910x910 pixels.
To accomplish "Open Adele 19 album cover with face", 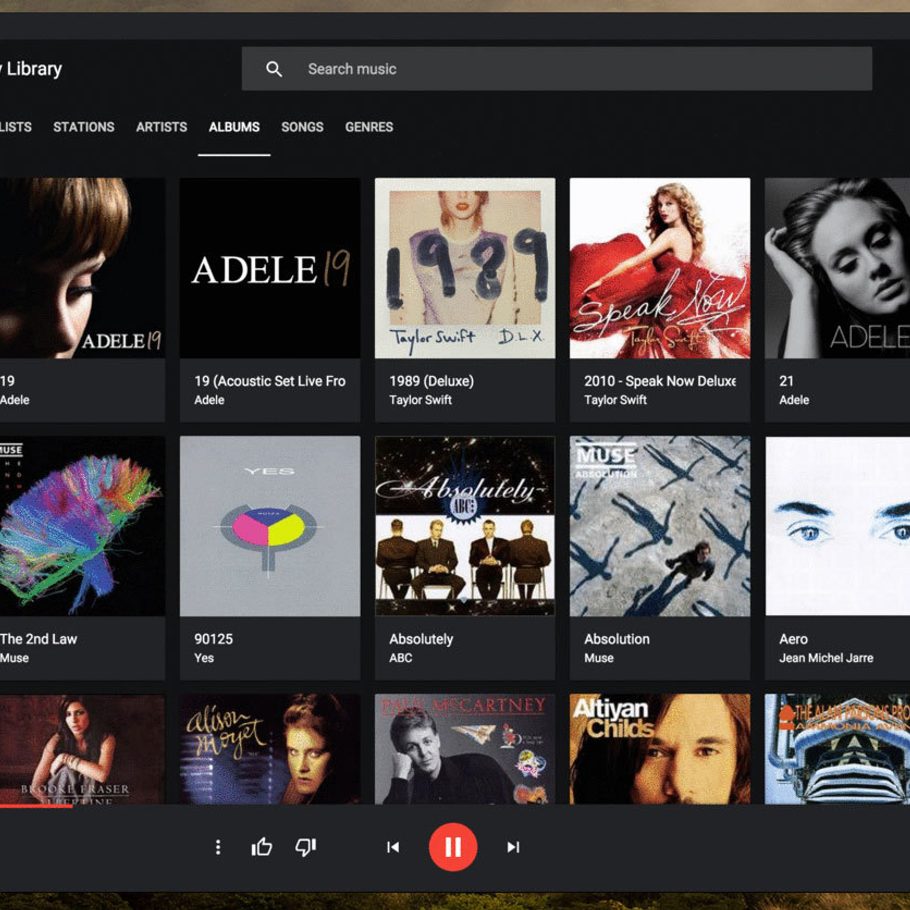I will tap(82, 268).
